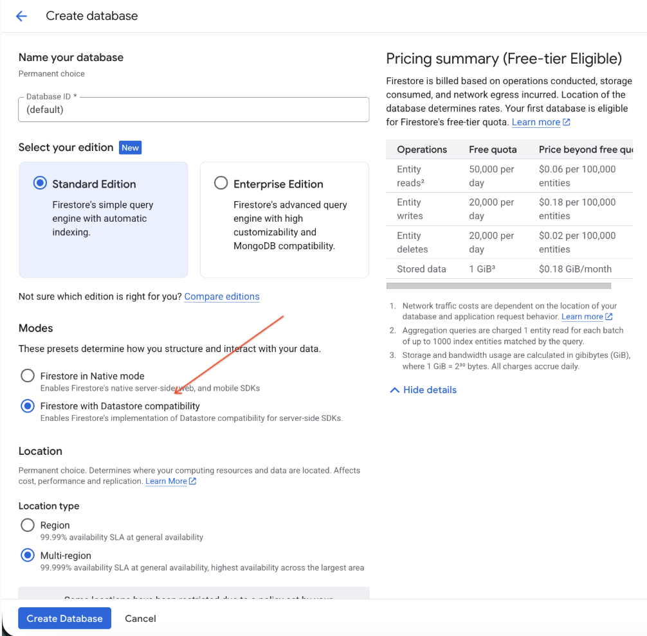Open Location's Learn More link
This screenshot has width=647, height=636.
pyautogui.click(x=166, y=481)
